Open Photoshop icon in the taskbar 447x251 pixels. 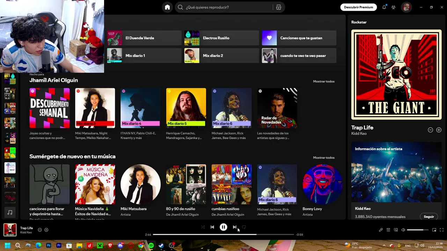(x=49, y=245)
